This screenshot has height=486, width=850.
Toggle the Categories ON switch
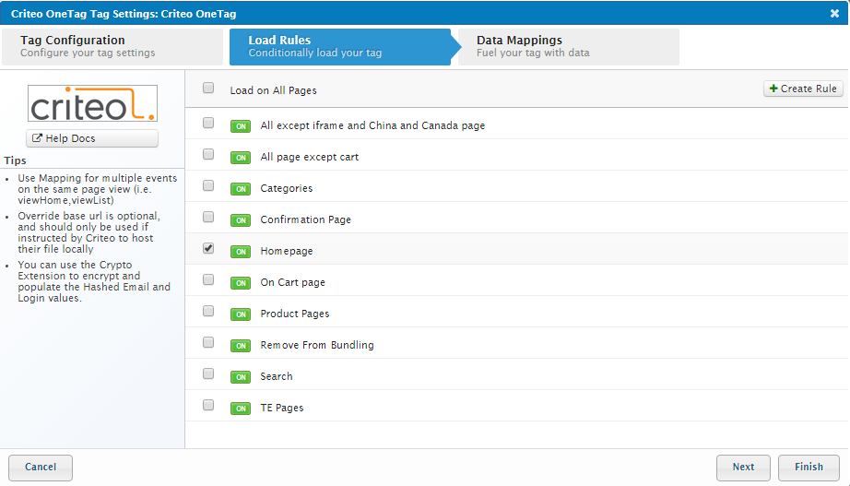point(241,189)
